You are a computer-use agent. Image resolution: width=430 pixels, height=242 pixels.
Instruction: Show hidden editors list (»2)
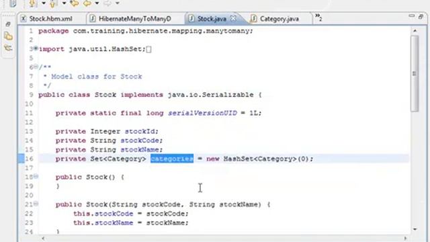[x=318, y=17]
